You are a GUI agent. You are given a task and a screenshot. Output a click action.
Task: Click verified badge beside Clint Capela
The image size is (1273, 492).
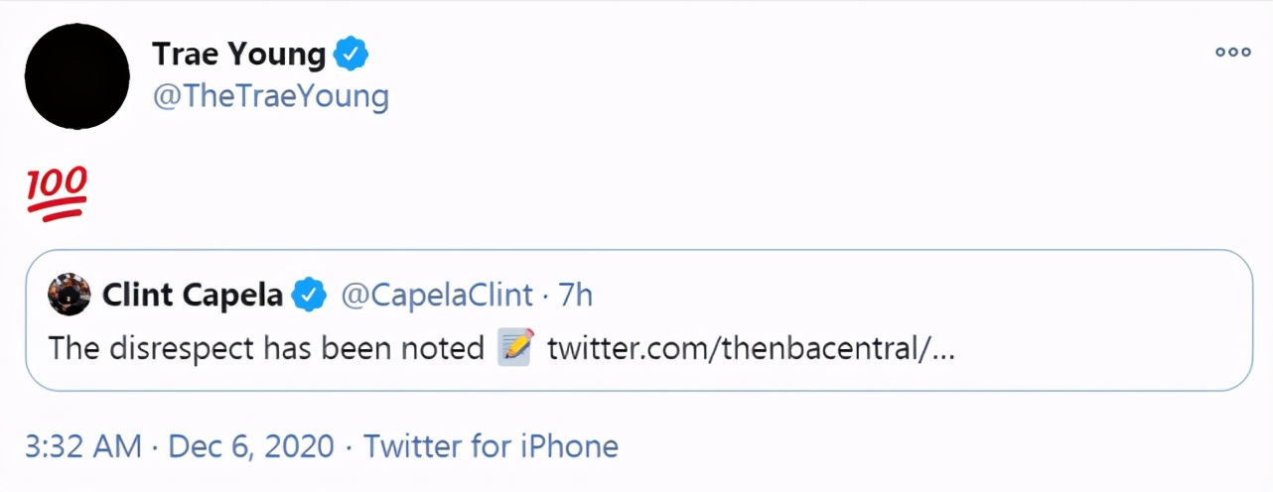[309, 295]
